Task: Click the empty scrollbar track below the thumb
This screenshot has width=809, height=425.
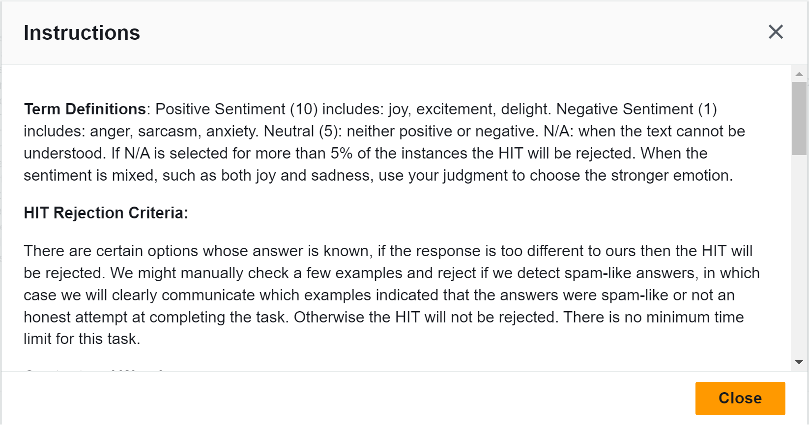Action: point(799,255)
